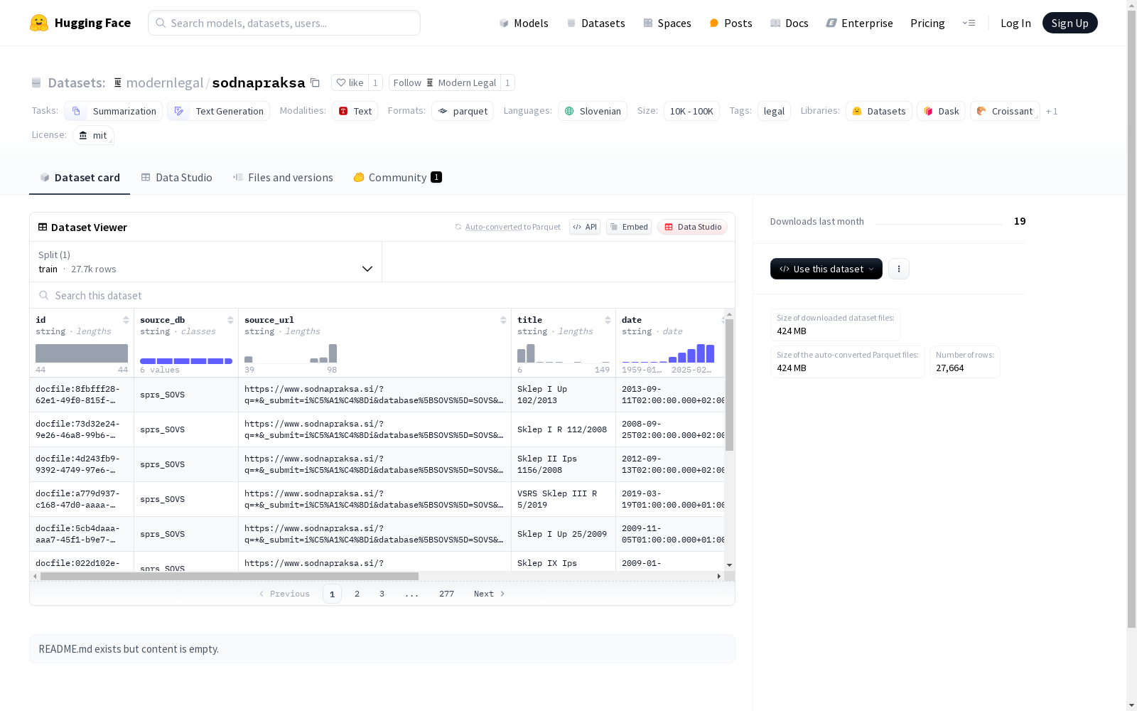The height and width of the screenshot is (711, 1137).
Task: Like the sodnapraksa dataset
Action: click(x=350, y=82)
